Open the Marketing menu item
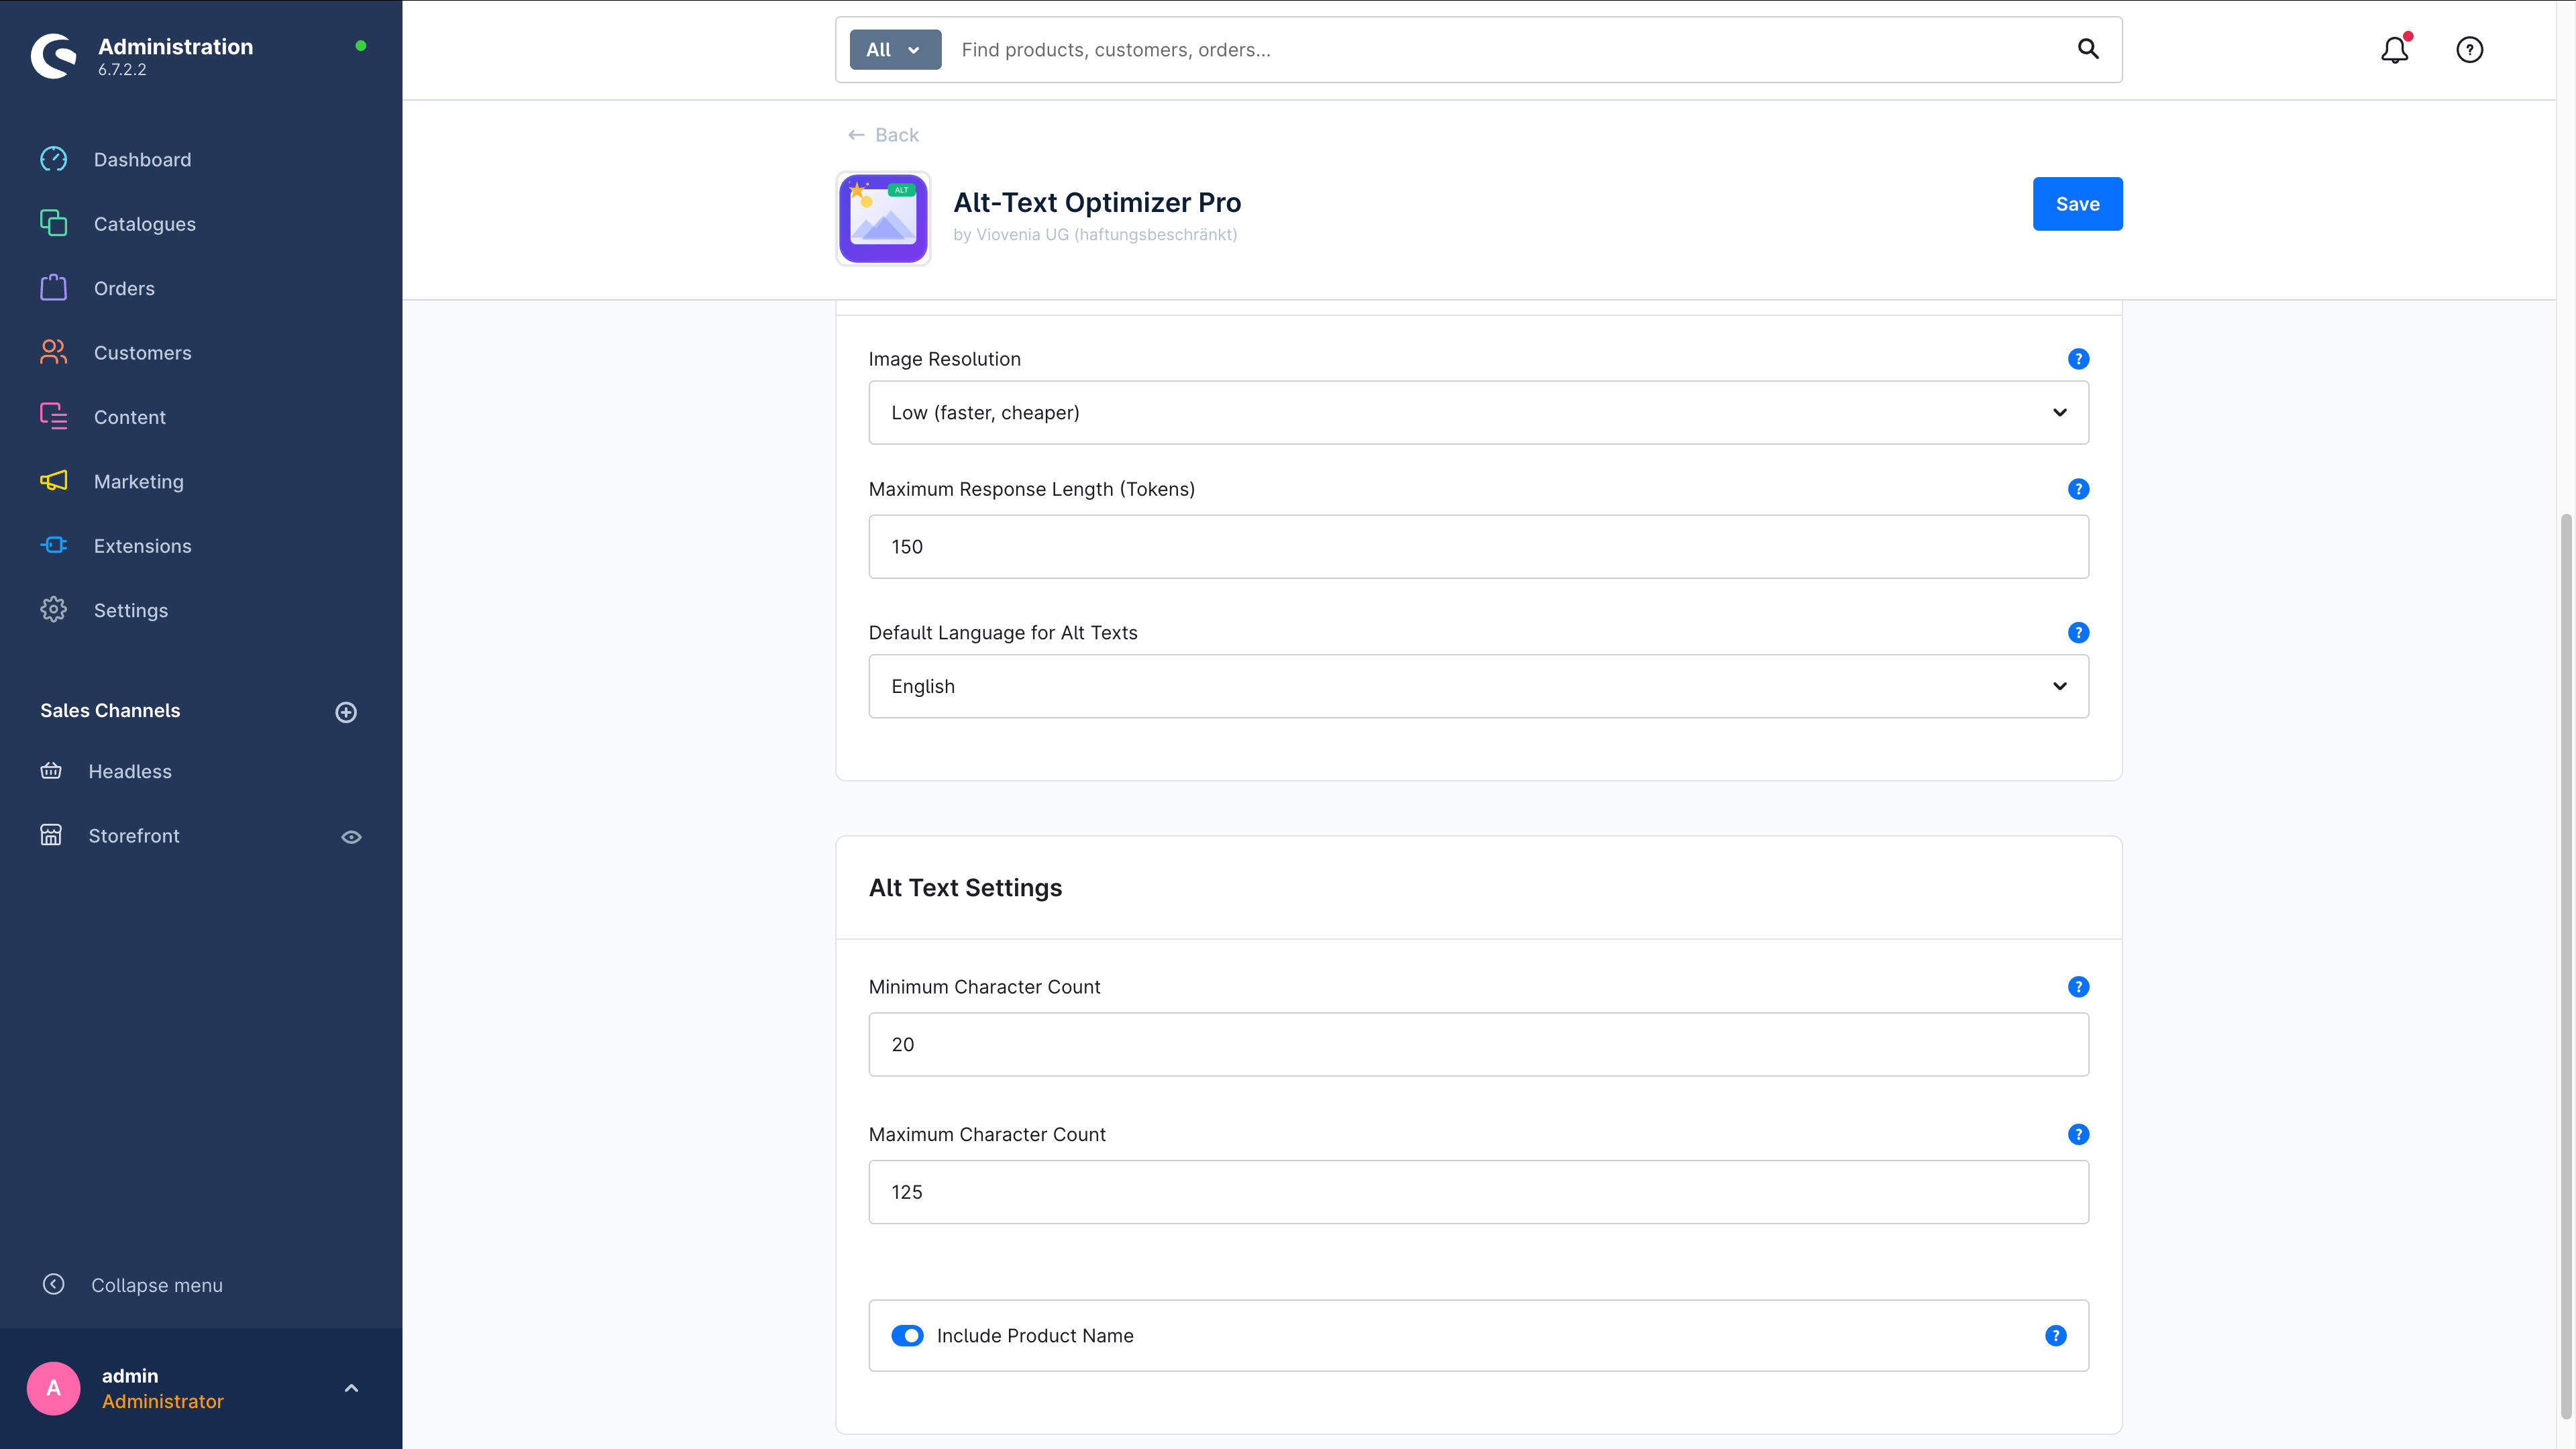Viewport: 2576px width, 1449px height. point(138,482)
